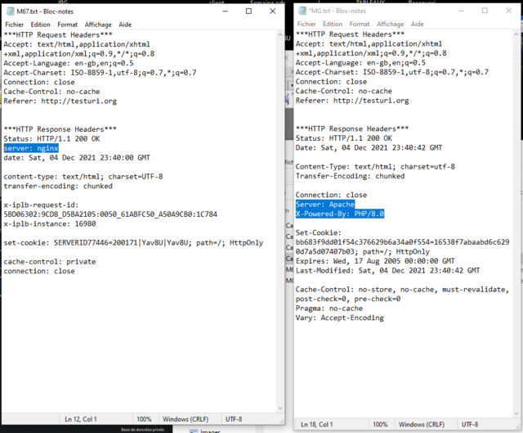
Task: Click 'Vary: Accept-Encoding' line
Action: pyautogui.click(x=340, y=318)
